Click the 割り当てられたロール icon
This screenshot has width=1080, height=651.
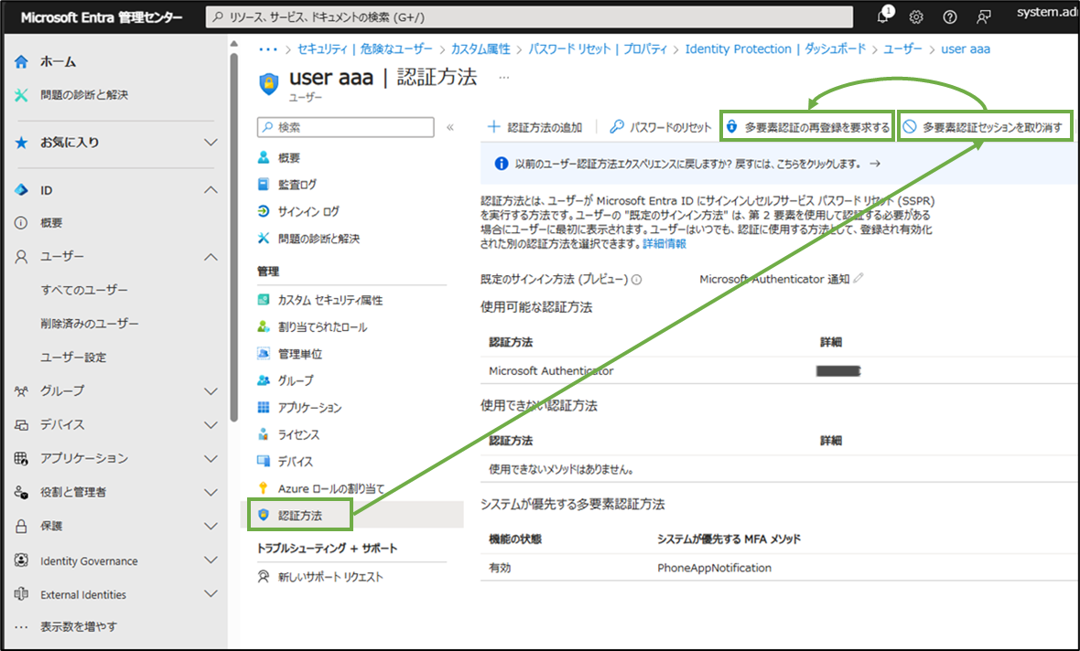(x=263, y=326)
